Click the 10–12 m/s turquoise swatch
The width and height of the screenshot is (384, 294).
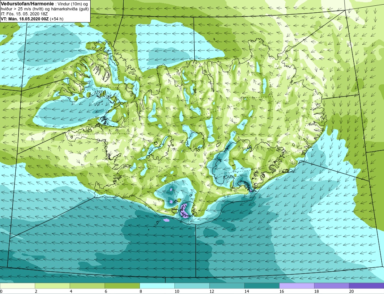(x=192, y=286)
